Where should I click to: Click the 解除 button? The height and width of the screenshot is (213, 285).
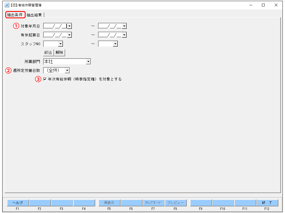click(x=60, y=52)
